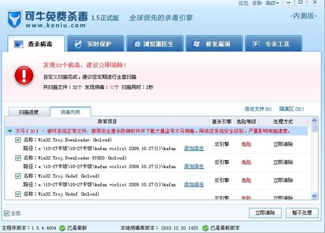Uncheck the fourth, partially visible Troj.Undef checkbox
Image resolution: width=325 pixels, height=233 pixels.
(18, 194)
